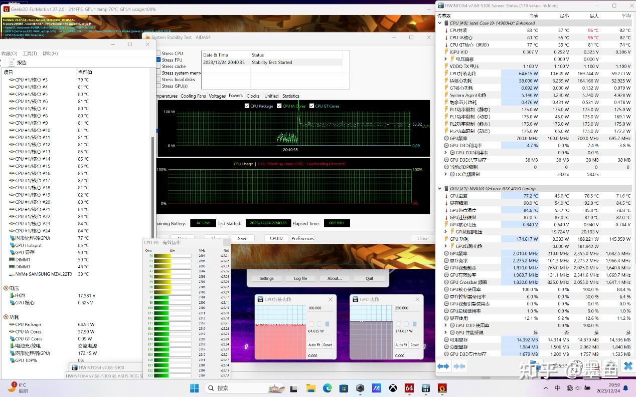
Task: Open the Statistics tab in AIDA64
Action: 290,96
